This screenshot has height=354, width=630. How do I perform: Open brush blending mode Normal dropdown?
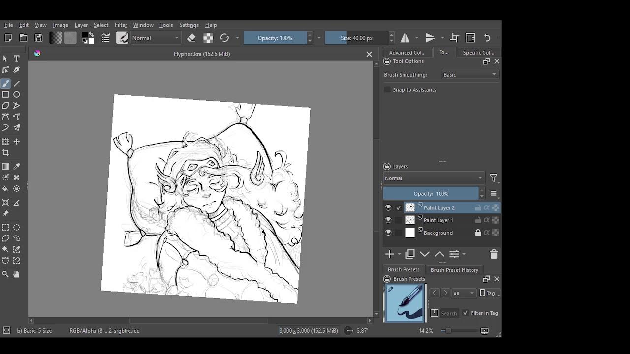pyautogui.click(x=156, y=38)
